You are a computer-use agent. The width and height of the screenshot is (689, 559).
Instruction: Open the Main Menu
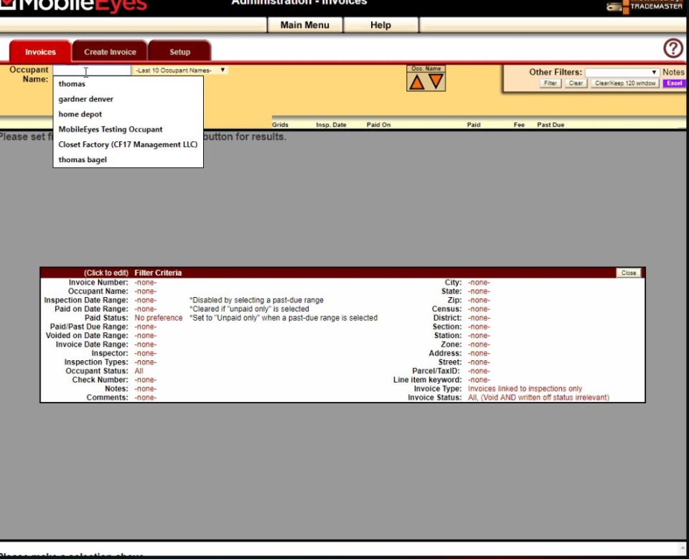[304, 25]
